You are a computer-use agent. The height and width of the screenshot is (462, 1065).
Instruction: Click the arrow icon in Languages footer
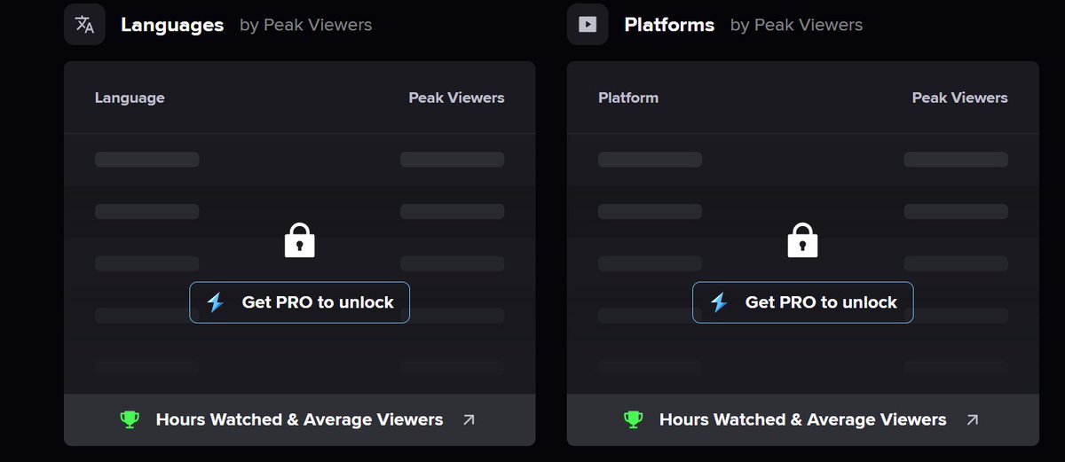[469, 420]
